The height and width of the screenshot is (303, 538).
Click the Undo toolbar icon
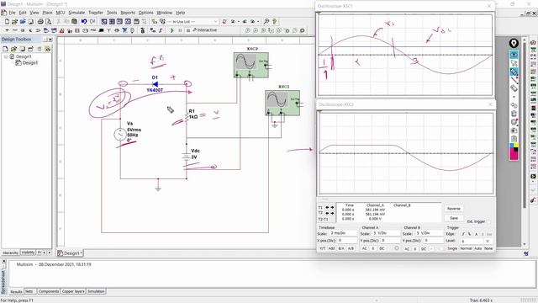tap(84, 21)
